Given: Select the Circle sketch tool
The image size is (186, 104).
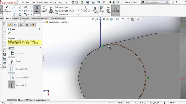Looking at the screenshot, I should coord(20,7).
